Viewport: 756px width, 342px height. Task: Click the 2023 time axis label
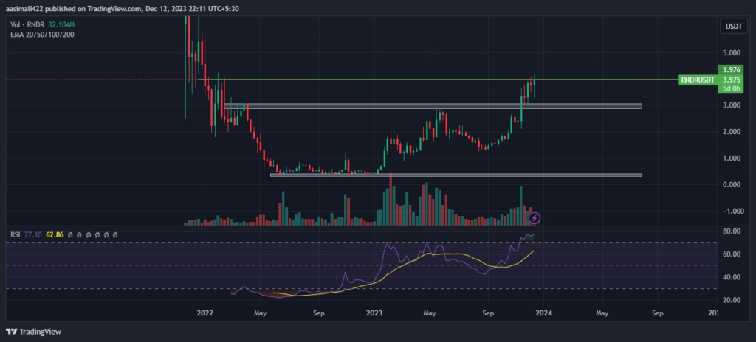[374, 313]
